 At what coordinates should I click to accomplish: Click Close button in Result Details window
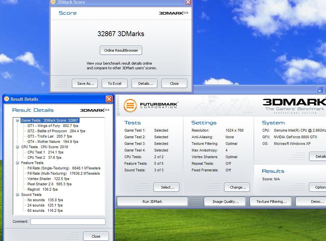pyautogui.click(x=96, y=236)
